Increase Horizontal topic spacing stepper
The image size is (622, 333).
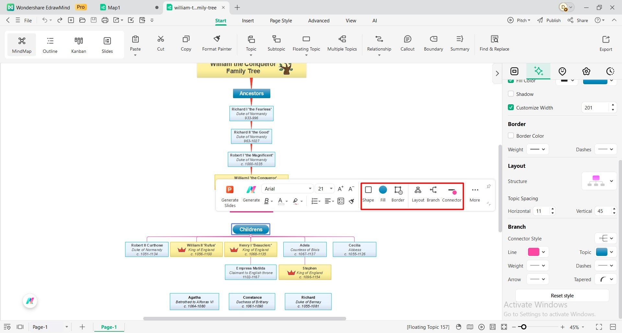(553, 209)
